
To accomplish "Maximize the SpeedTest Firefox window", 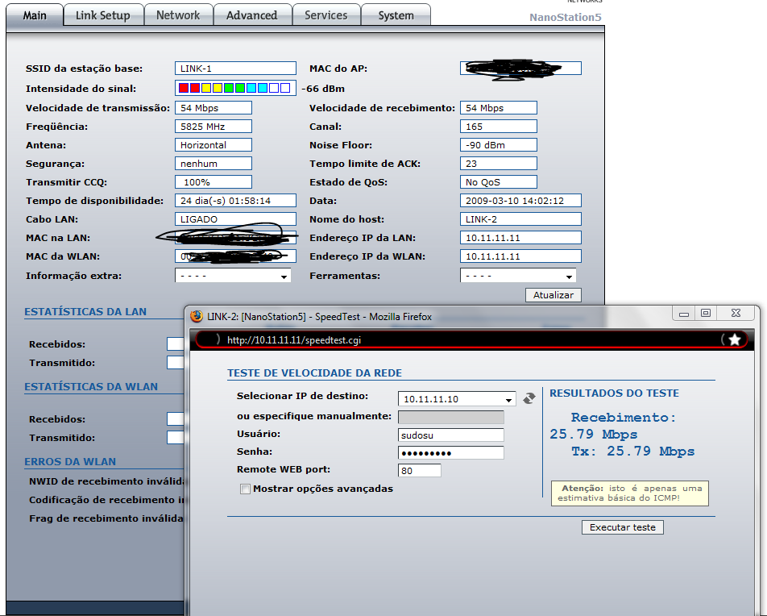I will pos(706,313).
